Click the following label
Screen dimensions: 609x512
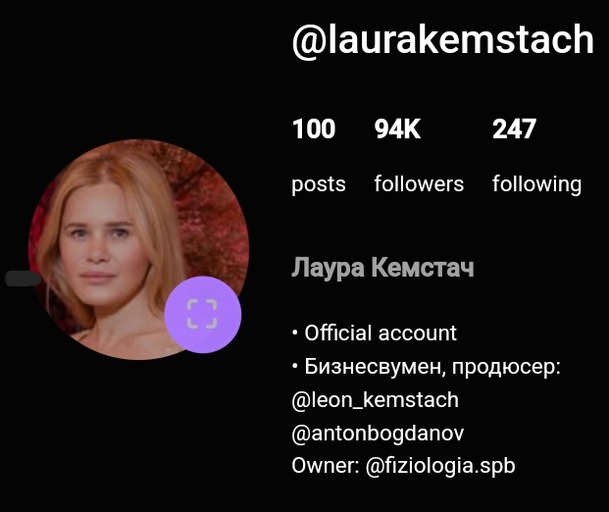[x=537, y=184]
